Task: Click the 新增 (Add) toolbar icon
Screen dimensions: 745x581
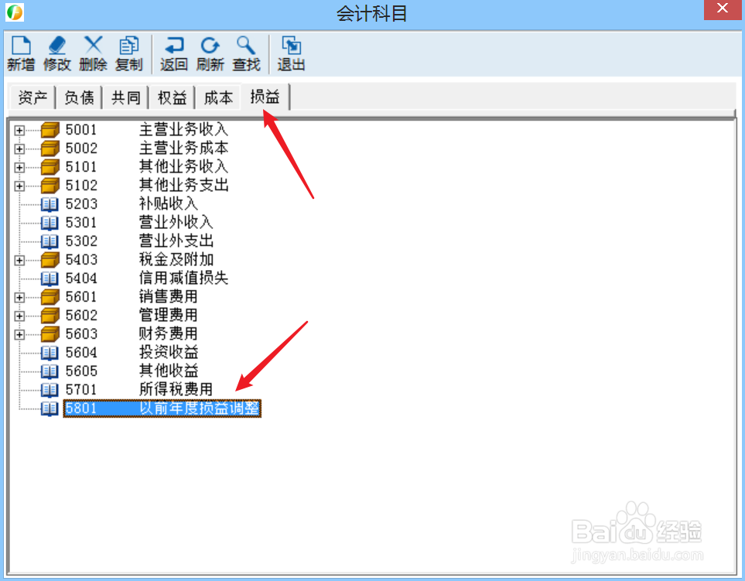Action: 21,46
